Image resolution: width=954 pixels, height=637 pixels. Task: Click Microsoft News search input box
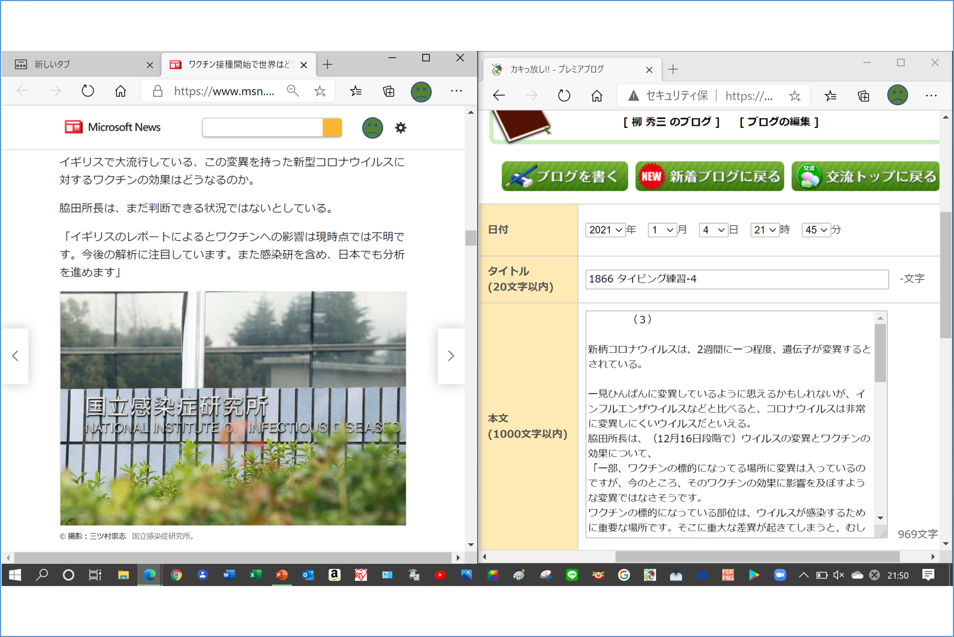[263, 127]
